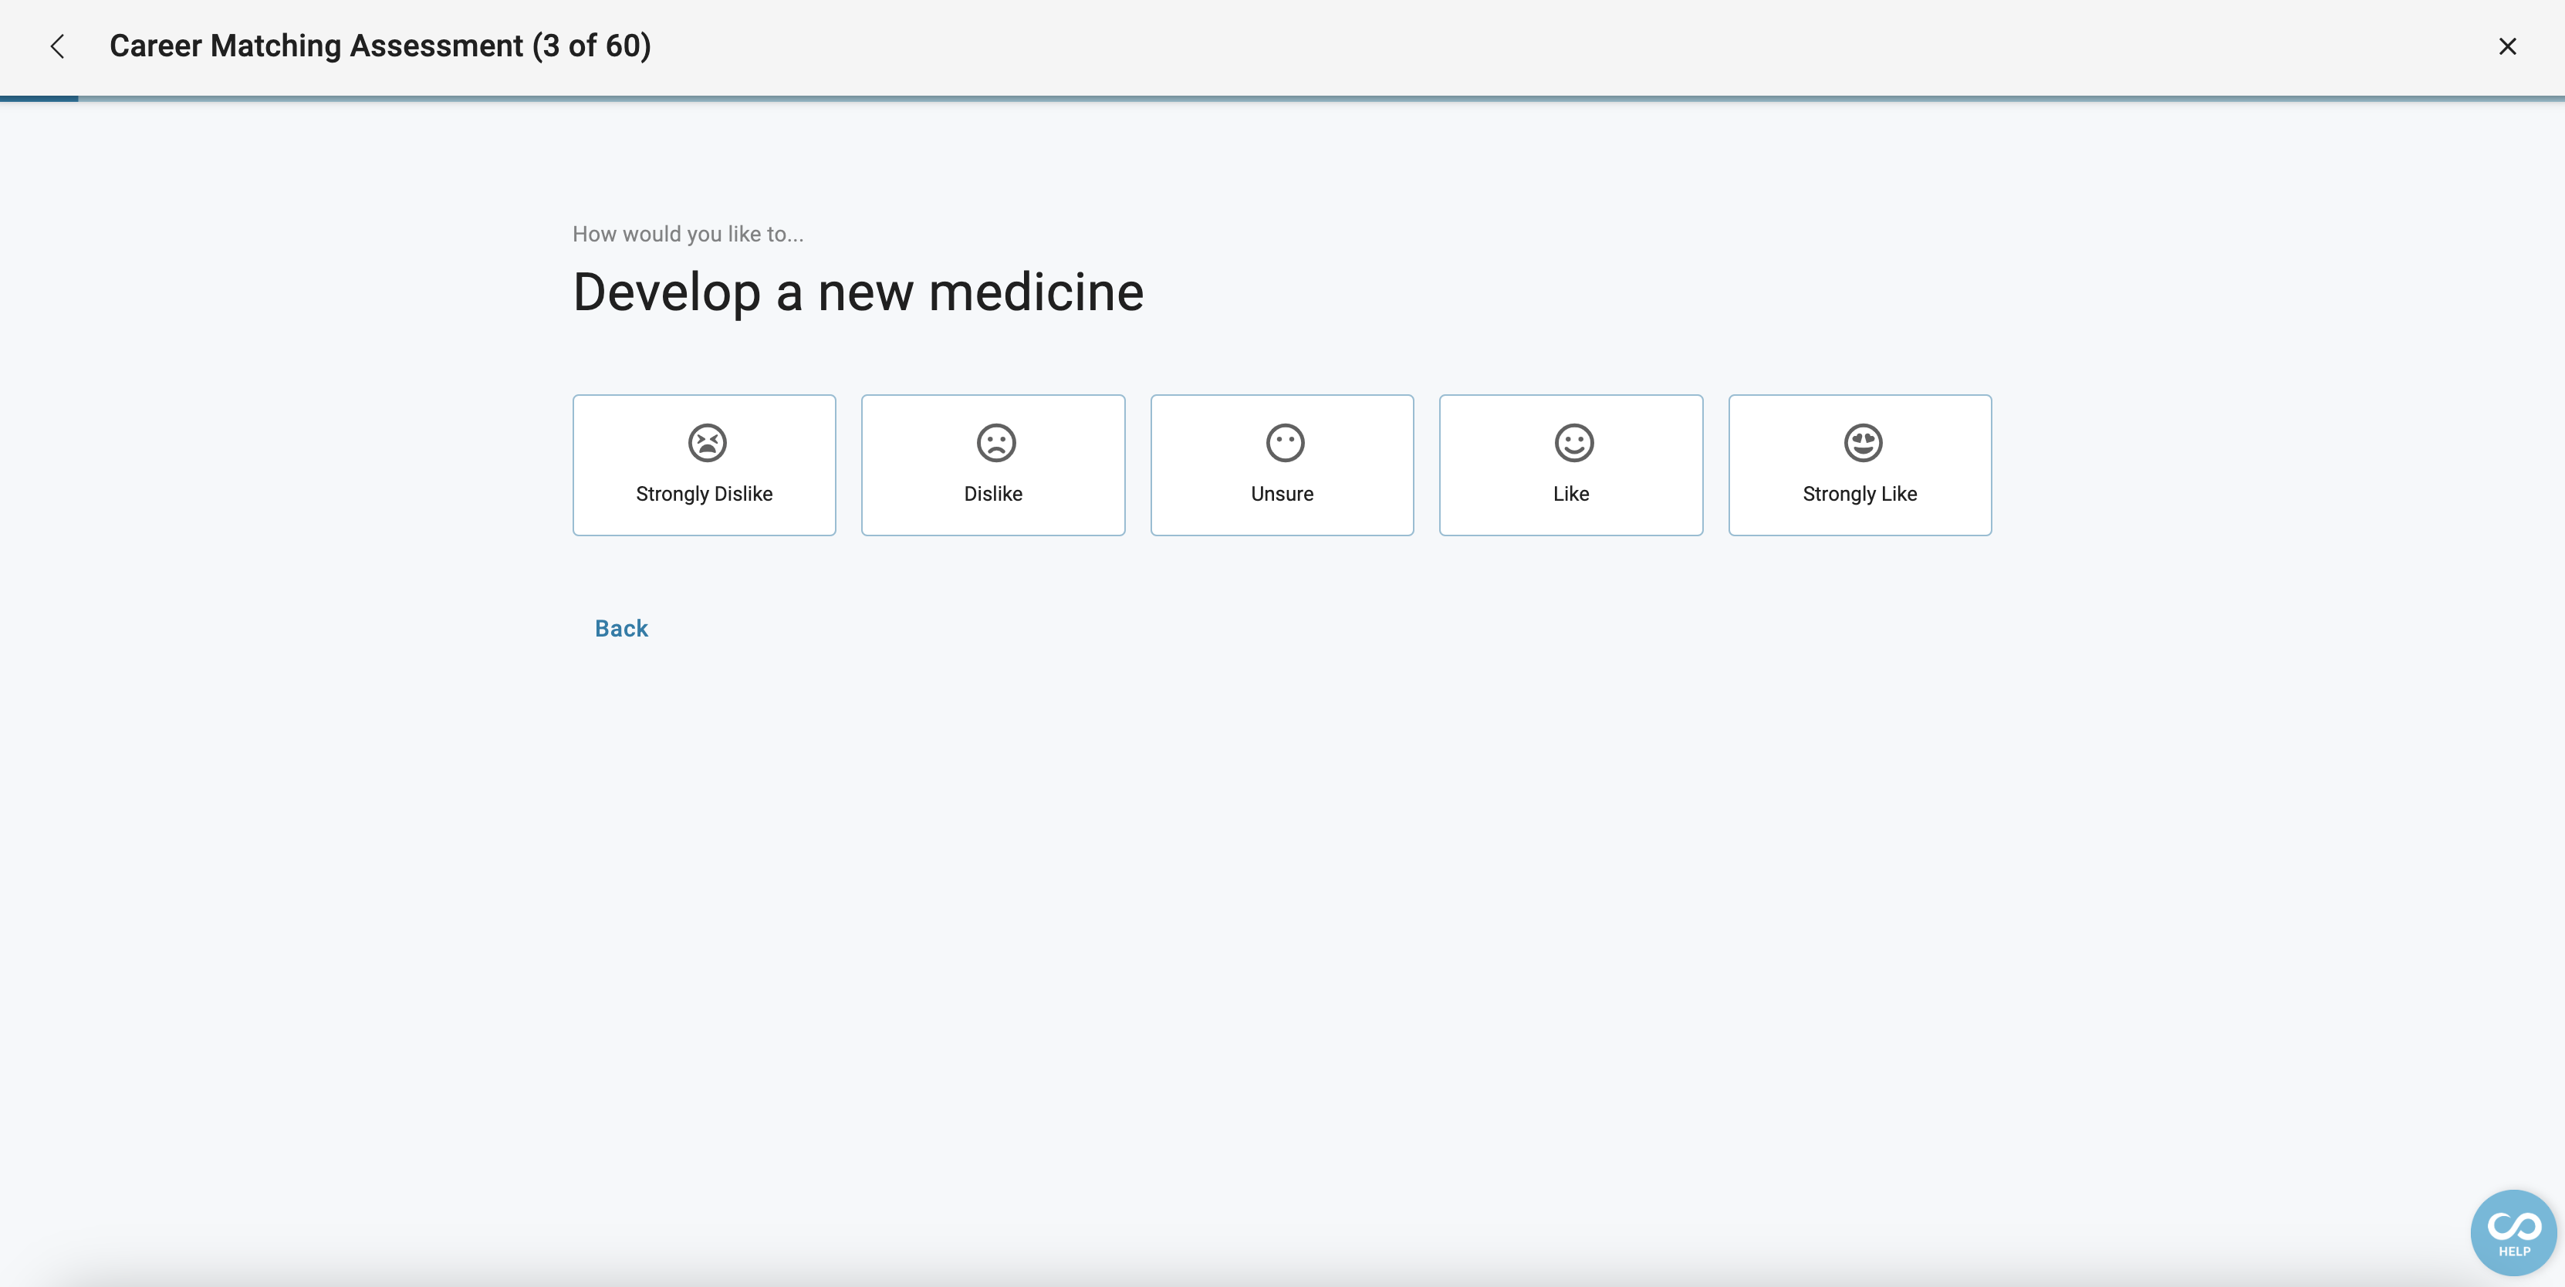Select the Strongly Dislike answer card
2565x1287 pixels.
[704, 464]
